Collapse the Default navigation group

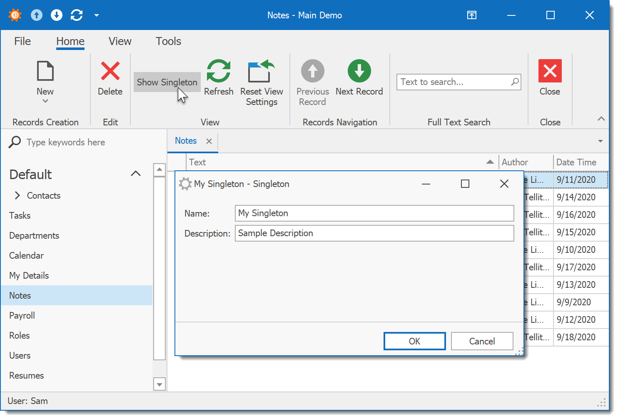coord(136,174)
